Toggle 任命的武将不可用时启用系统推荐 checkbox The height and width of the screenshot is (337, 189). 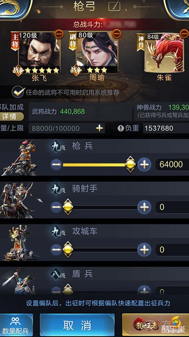click(18, 92)
